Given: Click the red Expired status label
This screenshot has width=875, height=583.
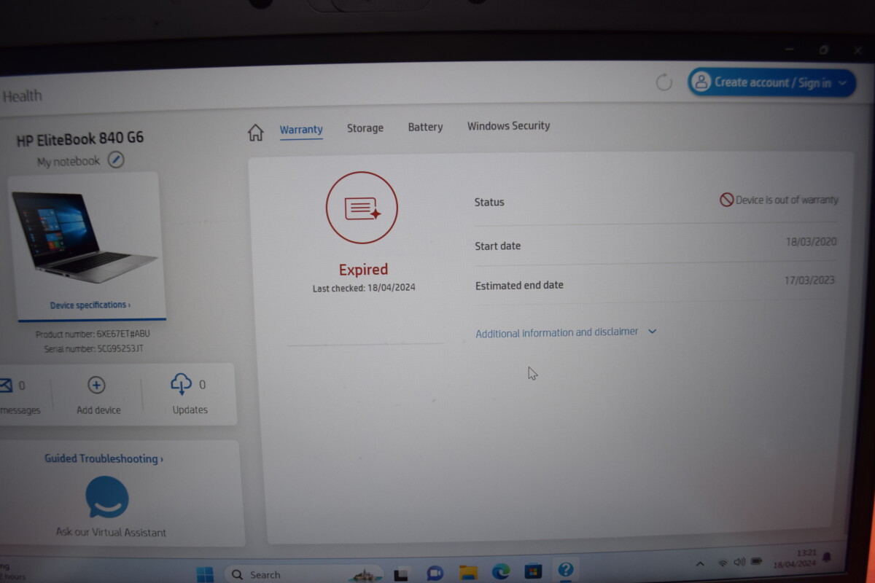Looking at the screenshot, I should coord(363,270).
